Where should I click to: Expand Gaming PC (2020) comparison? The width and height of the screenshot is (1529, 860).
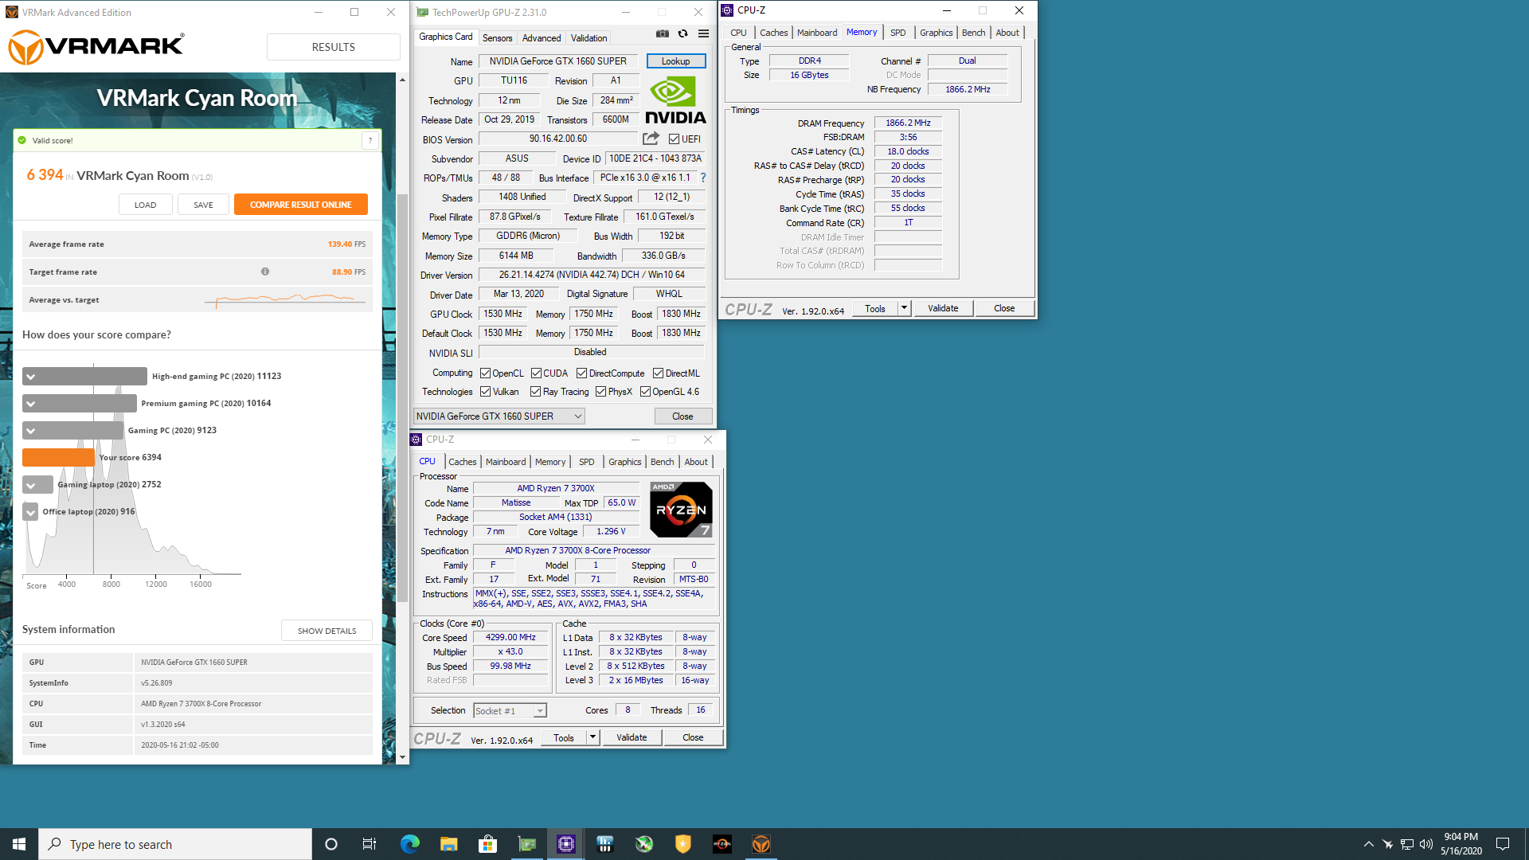tap(30, 431)
